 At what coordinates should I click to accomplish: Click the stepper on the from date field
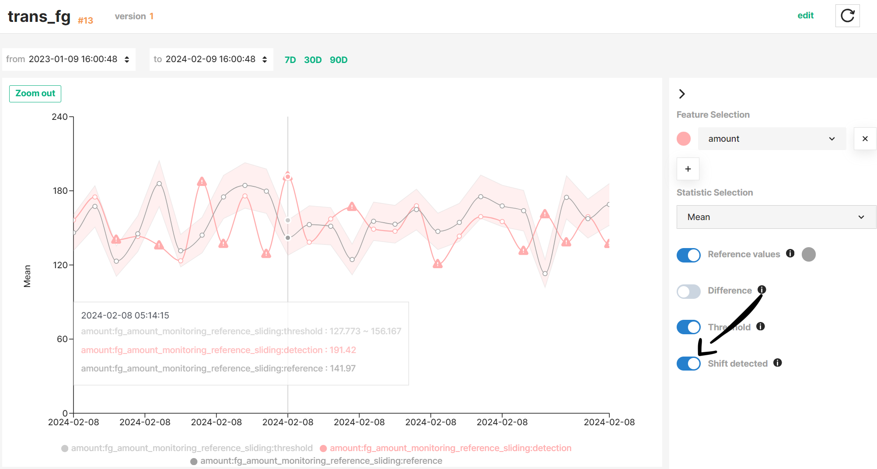point(127,59)
